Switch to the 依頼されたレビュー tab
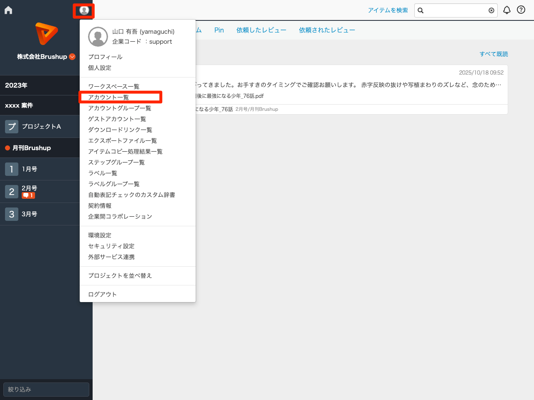Screen dimensions: 534x400 point(327,30)
